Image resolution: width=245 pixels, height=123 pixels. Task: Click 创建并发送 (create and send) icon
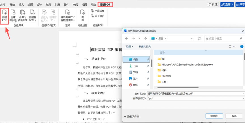pyautogui.click(x=13, y=15)
